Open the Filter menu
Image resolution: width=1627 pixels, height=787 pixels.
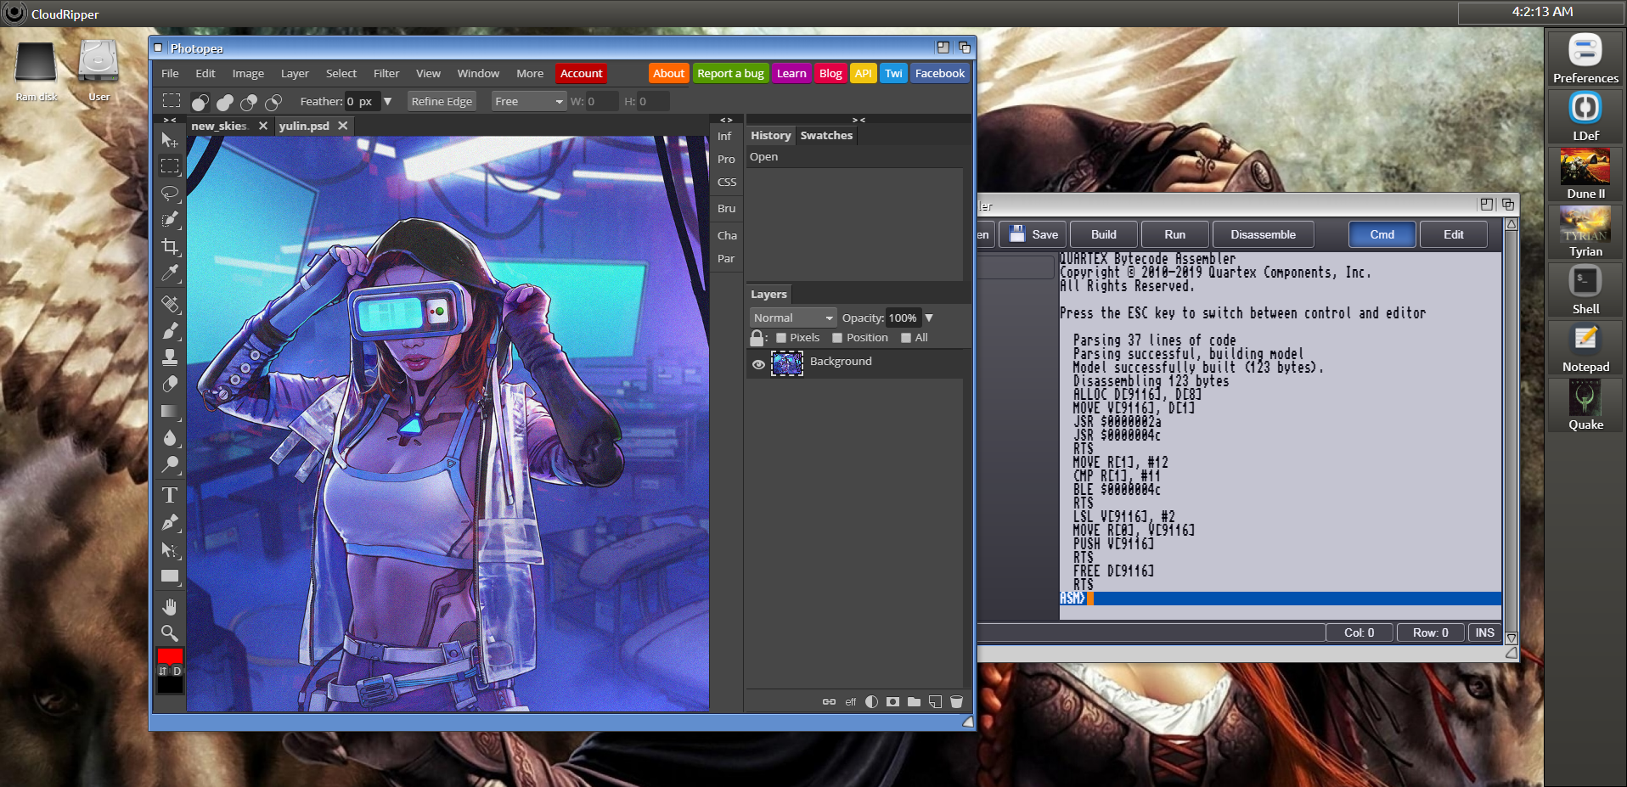click(386, 73)
